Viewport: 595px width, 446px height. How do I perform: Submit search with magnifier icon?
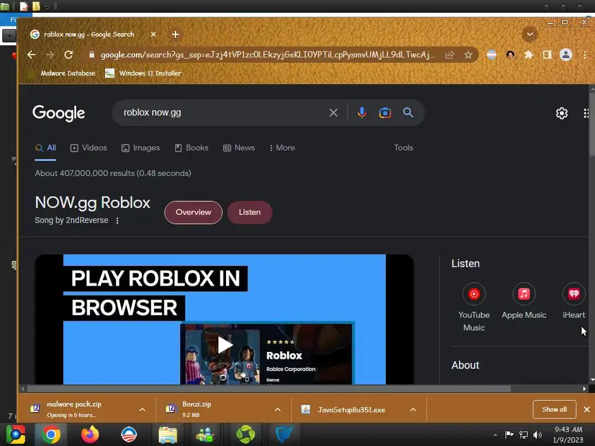click(408, 113)
